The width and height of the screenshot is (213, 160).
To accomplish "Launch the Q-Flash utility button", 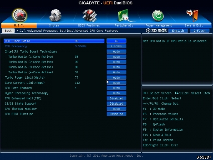I will click(x=200, y=31).
